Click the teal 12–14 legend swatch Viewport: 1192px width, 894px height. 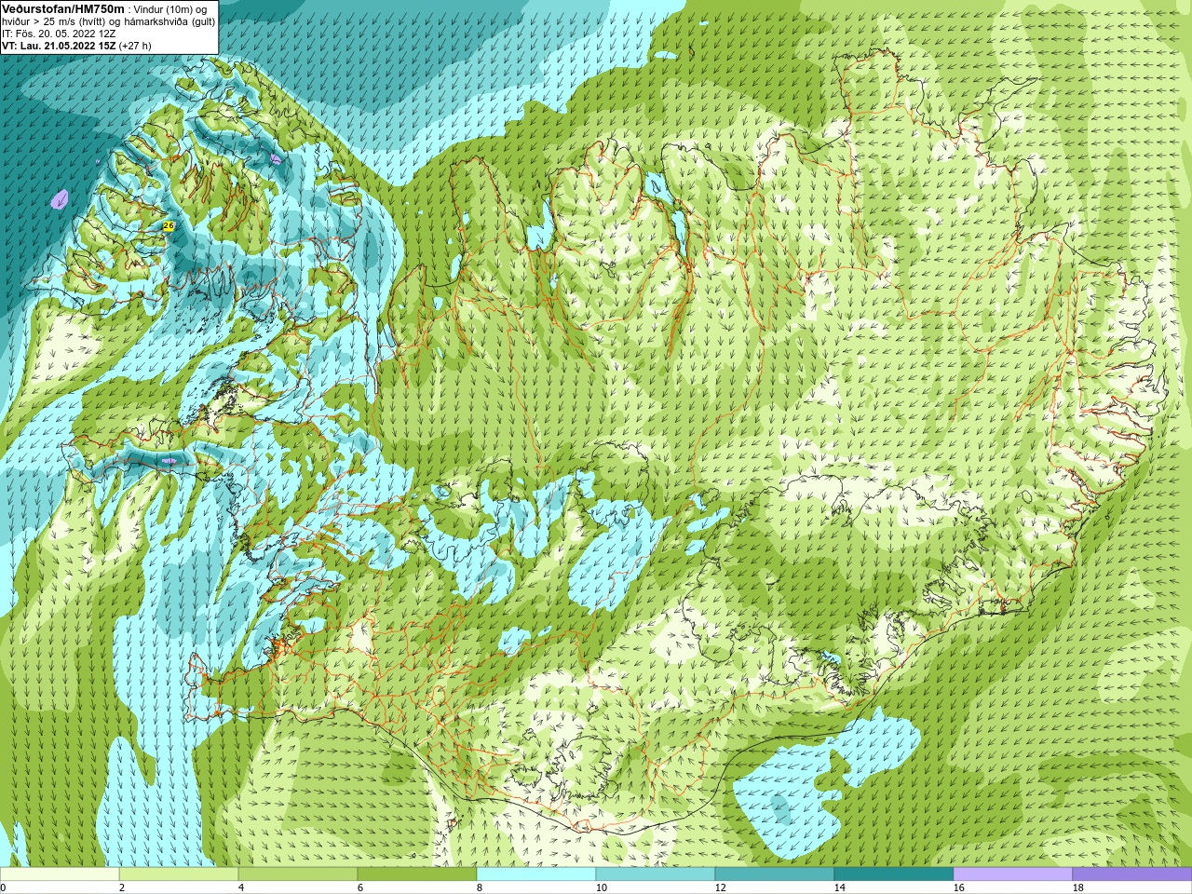click(x=775, y=874)
